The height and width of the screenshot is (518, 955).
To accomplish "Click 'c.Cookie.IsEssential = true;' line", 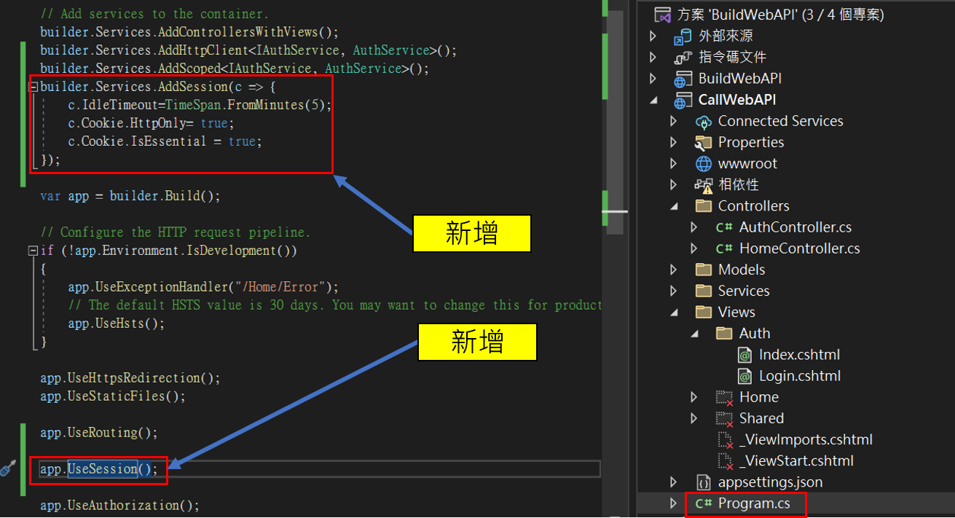I will (x=165, y=141).
